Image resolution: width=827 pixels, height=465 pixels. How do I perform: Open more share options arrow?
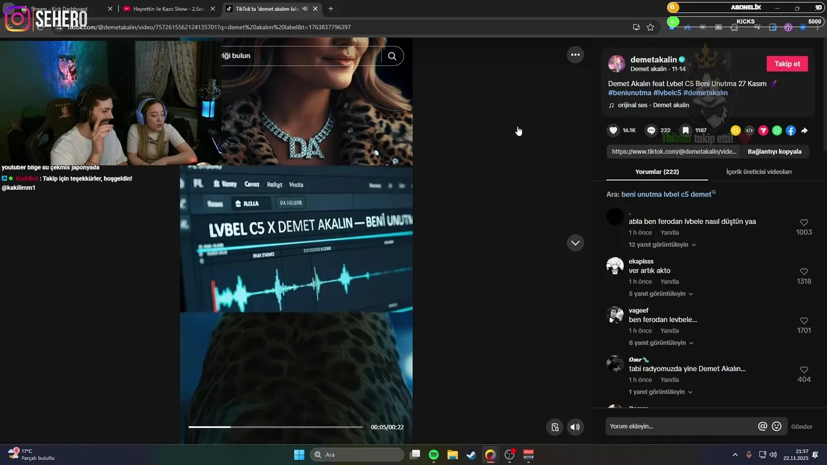pyautogui.click(x=804, y=130)
